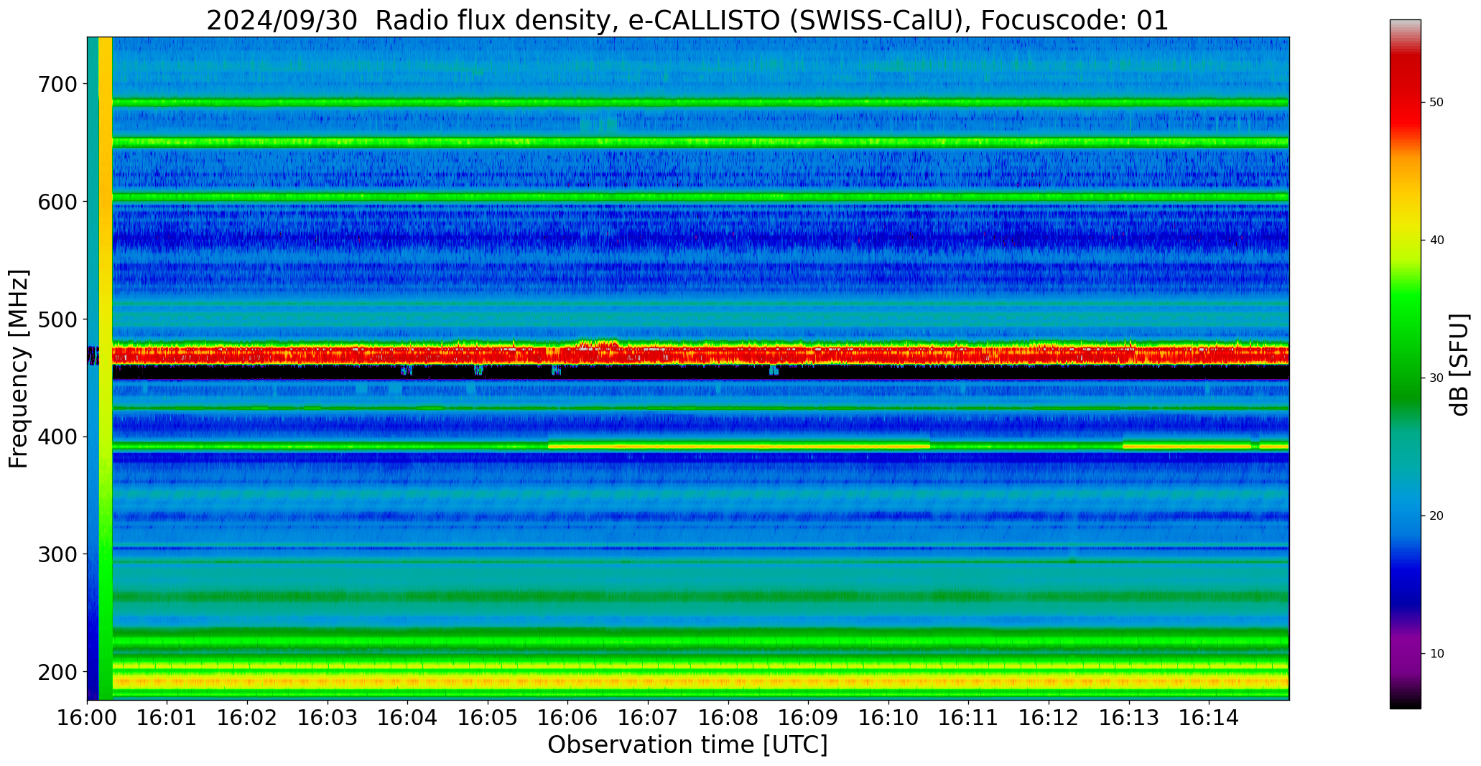
Task: Click the 16:12 time tick label
Action: point(1049,717)
